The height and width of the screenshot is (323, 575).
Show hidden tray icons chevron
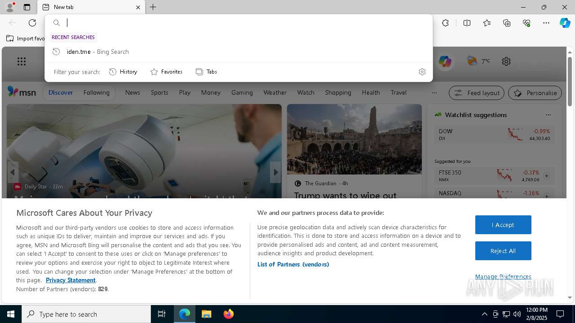(484, 314)
